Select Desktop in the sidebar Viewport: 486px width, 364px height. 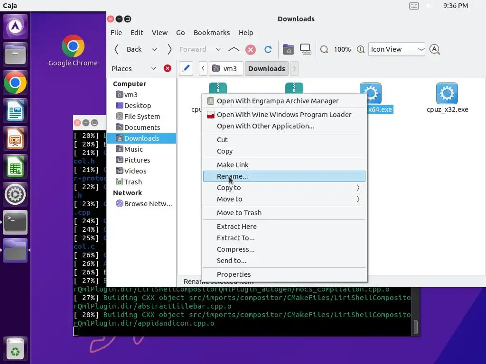coord(141,106)
